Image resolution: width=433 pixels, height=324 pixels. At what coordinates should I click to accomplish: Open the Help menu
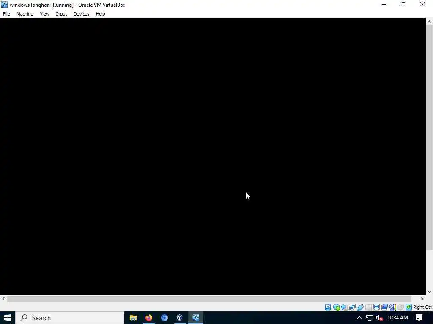pos(101,14)
